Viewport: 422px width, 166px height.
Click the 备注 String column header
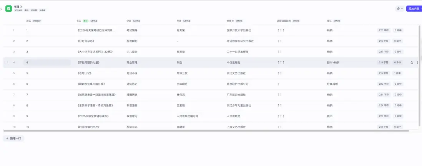(334, 21)
